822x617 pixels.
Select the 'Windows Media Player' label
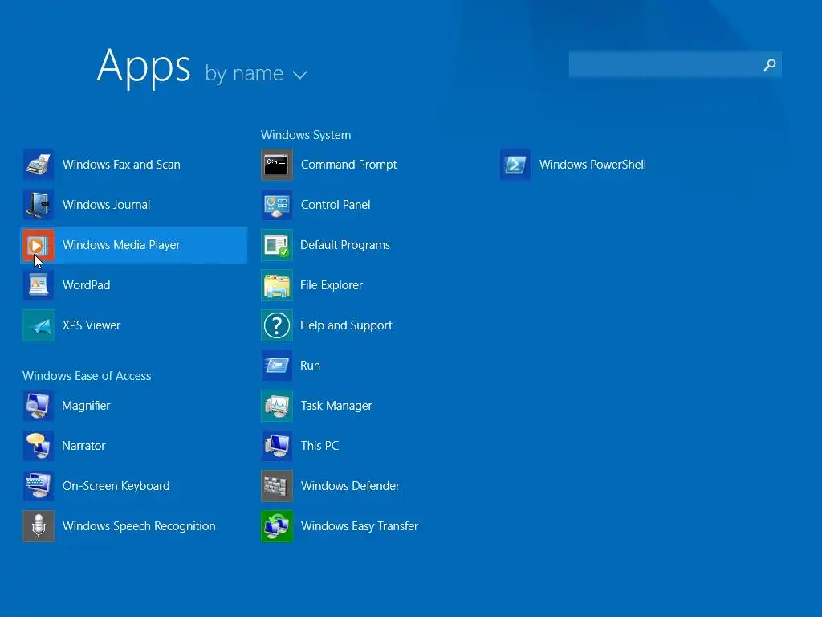(121, 245)
